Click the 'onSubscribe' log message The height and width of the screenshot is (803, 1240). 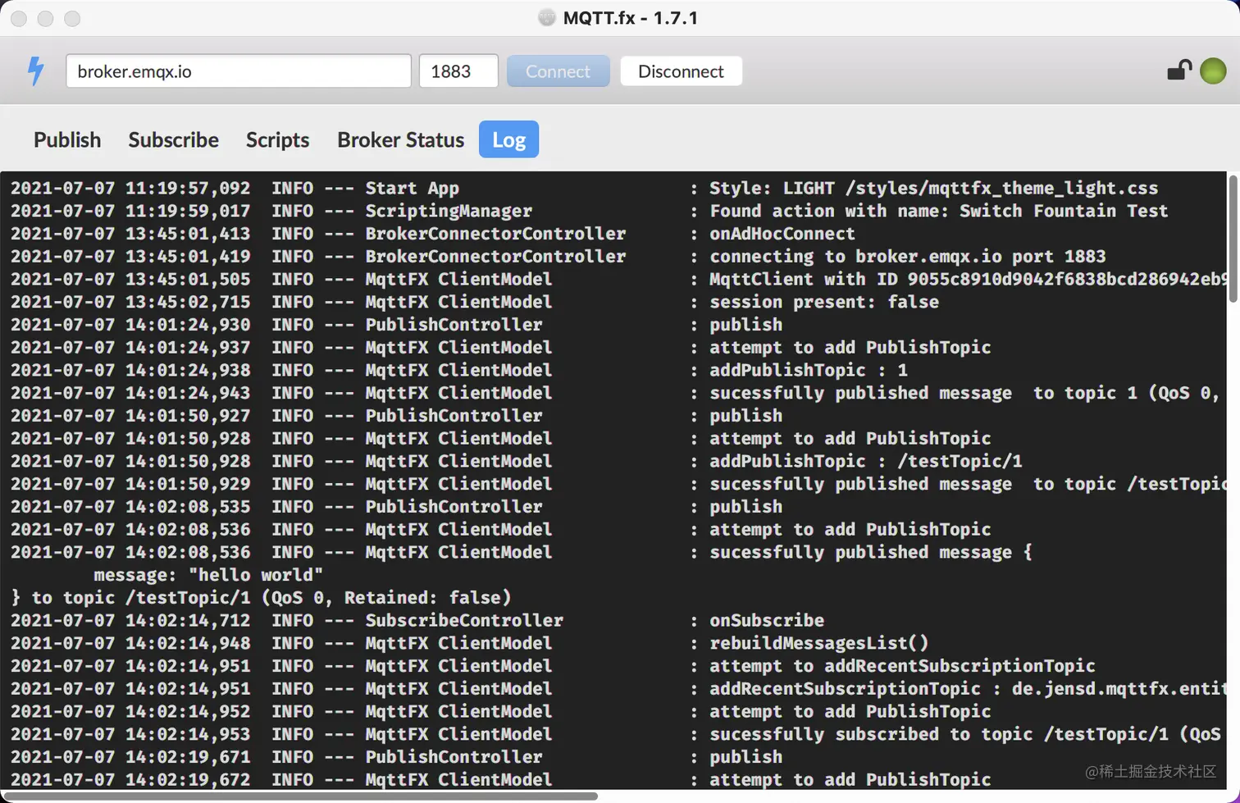point(766,621)
